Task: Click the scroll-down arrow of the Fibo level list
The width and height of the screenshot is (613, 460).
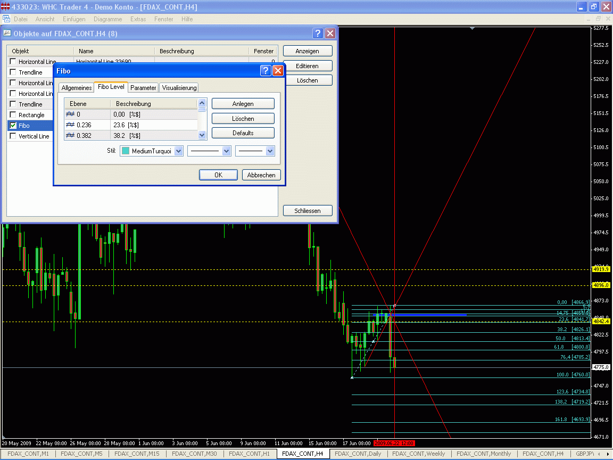Action: click(x=202, y=135)
